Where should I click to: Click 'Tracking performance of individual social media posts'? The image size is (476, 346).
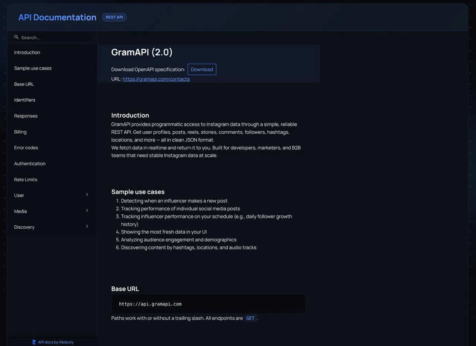click(181, 208)
